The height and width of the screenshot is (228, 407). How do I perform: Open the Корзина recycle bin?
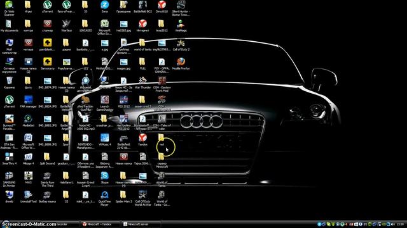[x=9, y=83]
